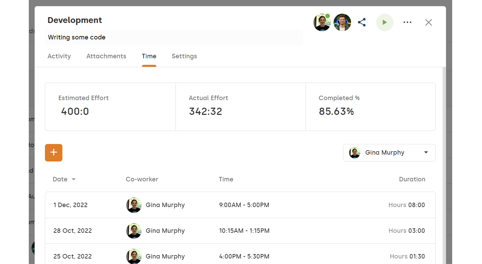This screenshot has height=264, width=482.
Task: Click the Actual Effort label
Action: (208, 98)
